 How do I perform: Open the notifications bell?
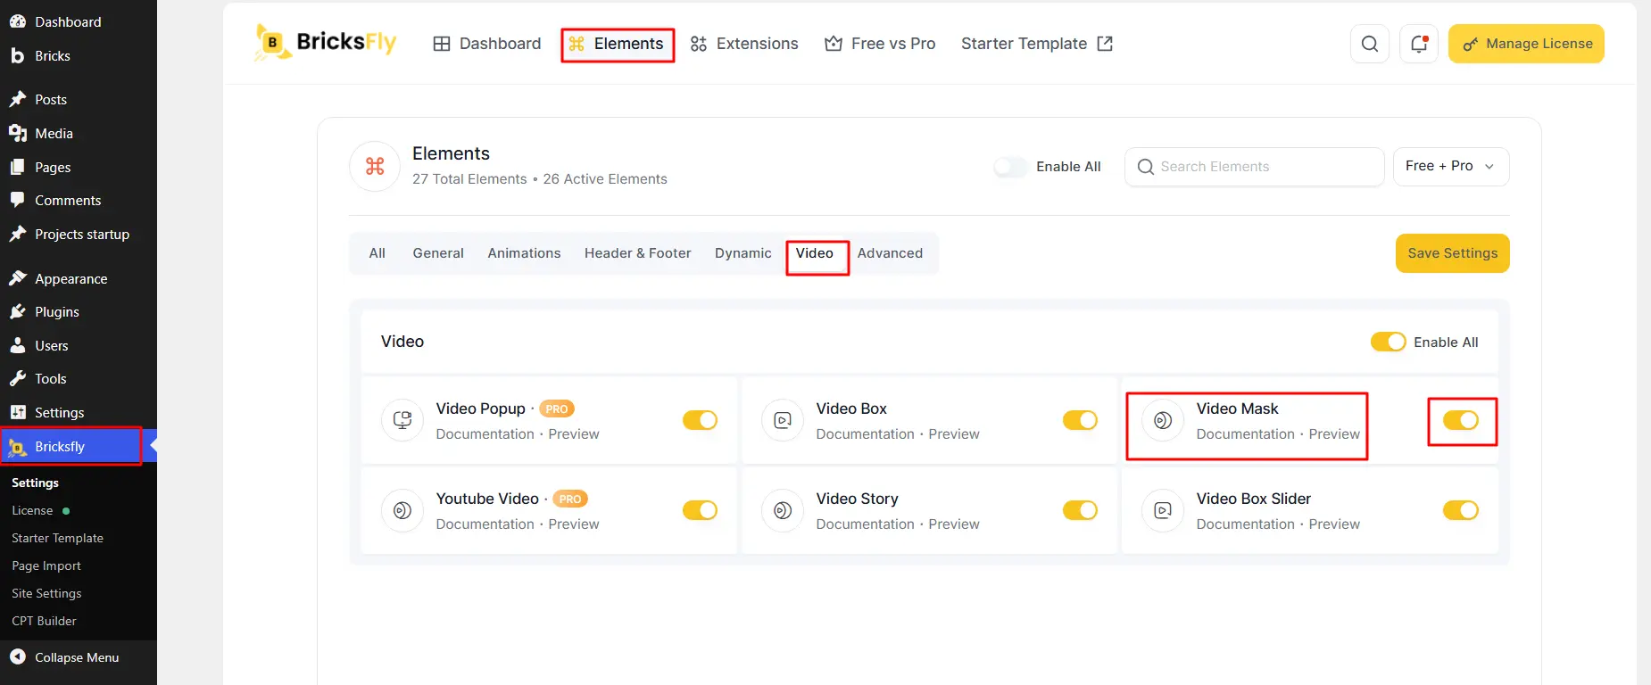[1419, 44]
